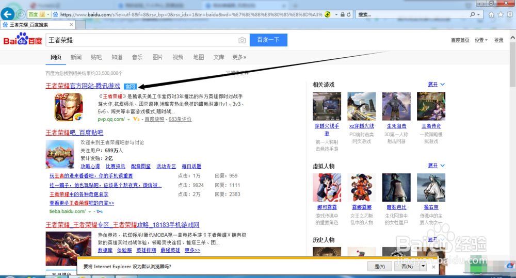This screenshot has height=278, width=516.
Task: Click the 官网 badge next to first result
Action: pyautogui.click(x=131, y=87)
